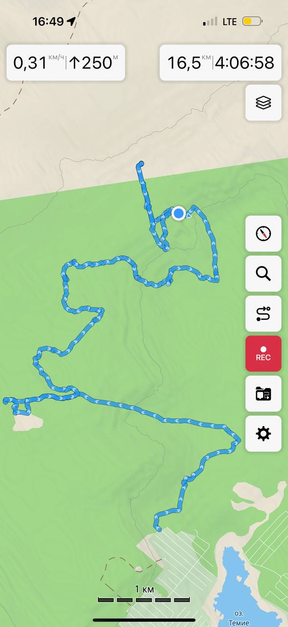Open the map layers button
The height and width of the screenshot is (627, 288).
263,103
